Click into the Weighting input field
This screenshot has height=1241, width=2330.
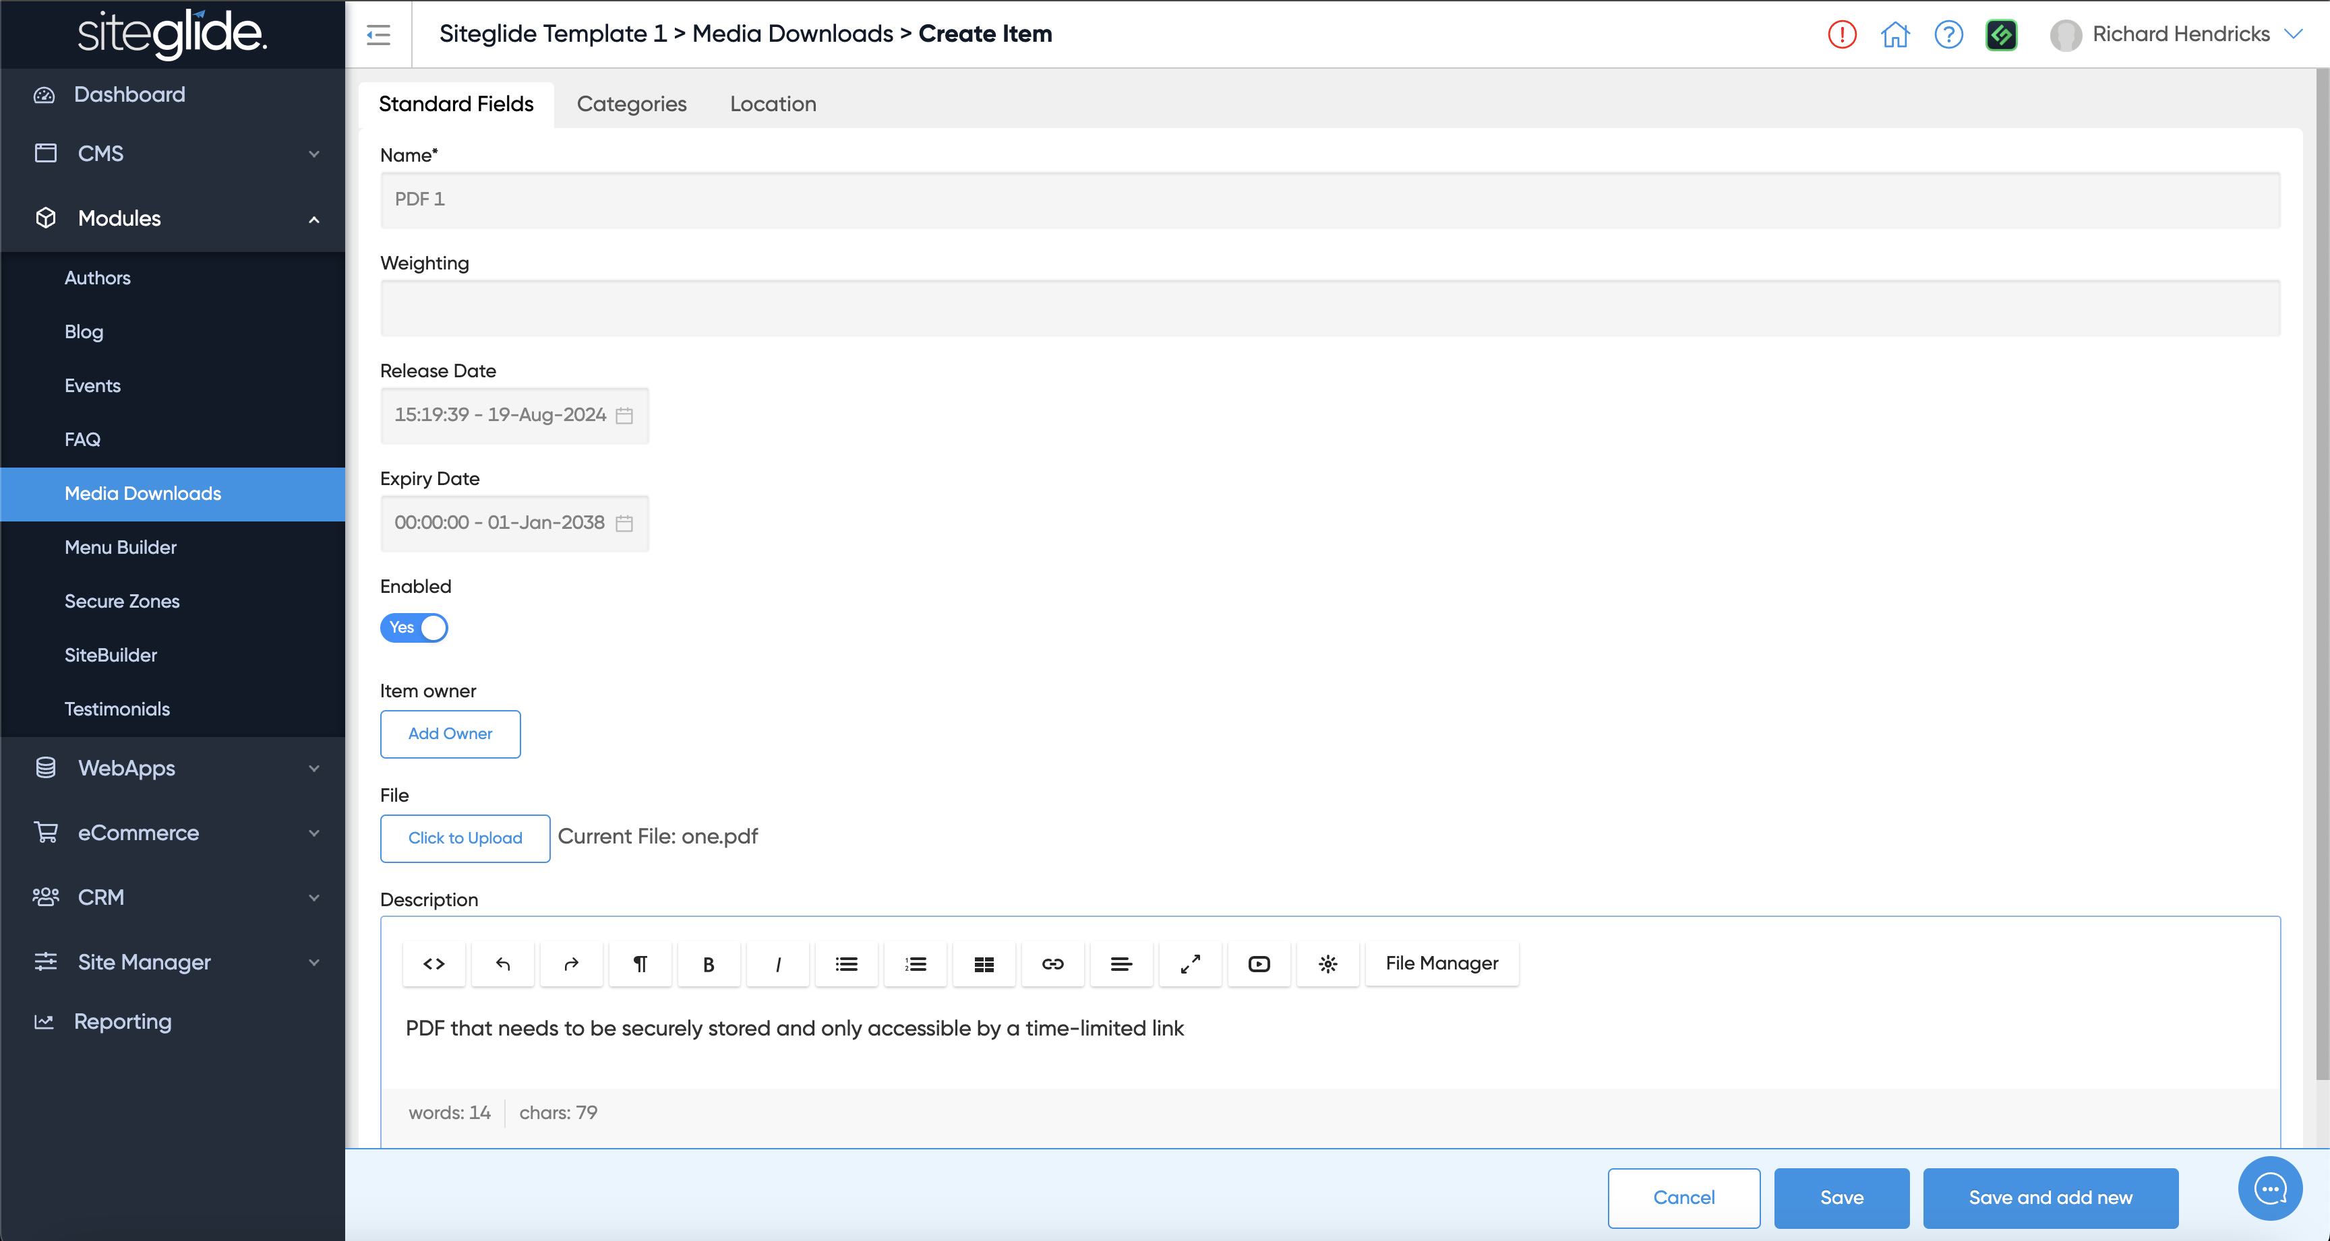1330,308
